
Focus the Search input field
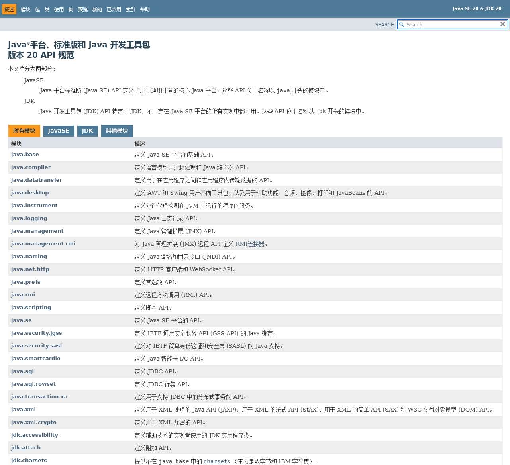coord(453,24)
